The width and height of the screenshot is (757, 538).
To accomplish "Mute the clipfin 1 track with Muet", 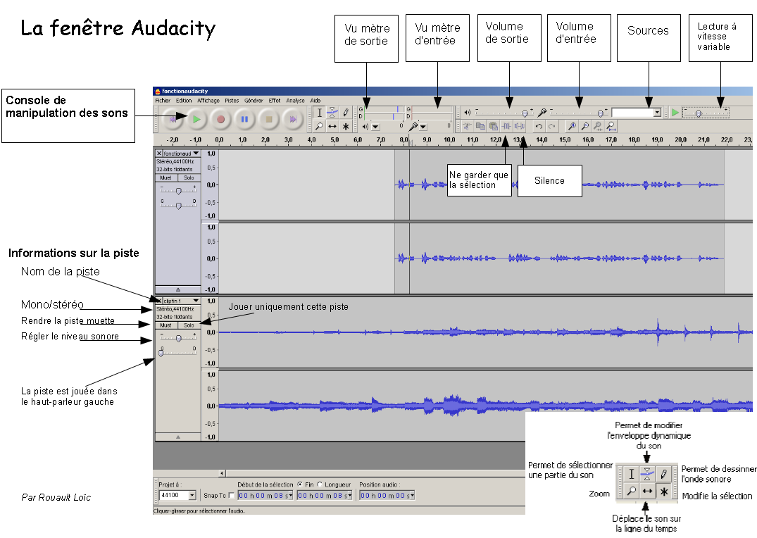I will coord(166,325).
